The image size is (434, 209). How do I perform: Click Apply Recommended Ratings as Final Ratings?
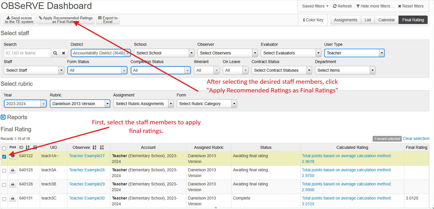[x=66, y=20]
